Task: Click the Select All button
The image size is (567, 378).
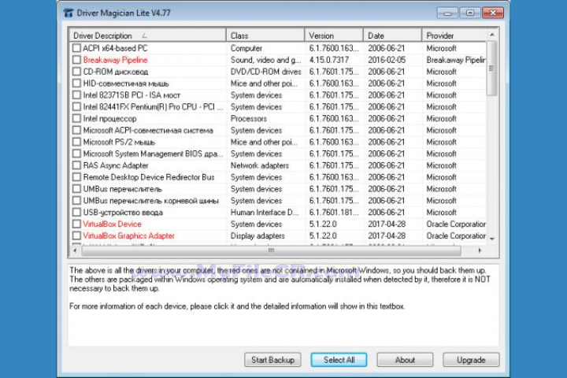Action: point(339,360)
